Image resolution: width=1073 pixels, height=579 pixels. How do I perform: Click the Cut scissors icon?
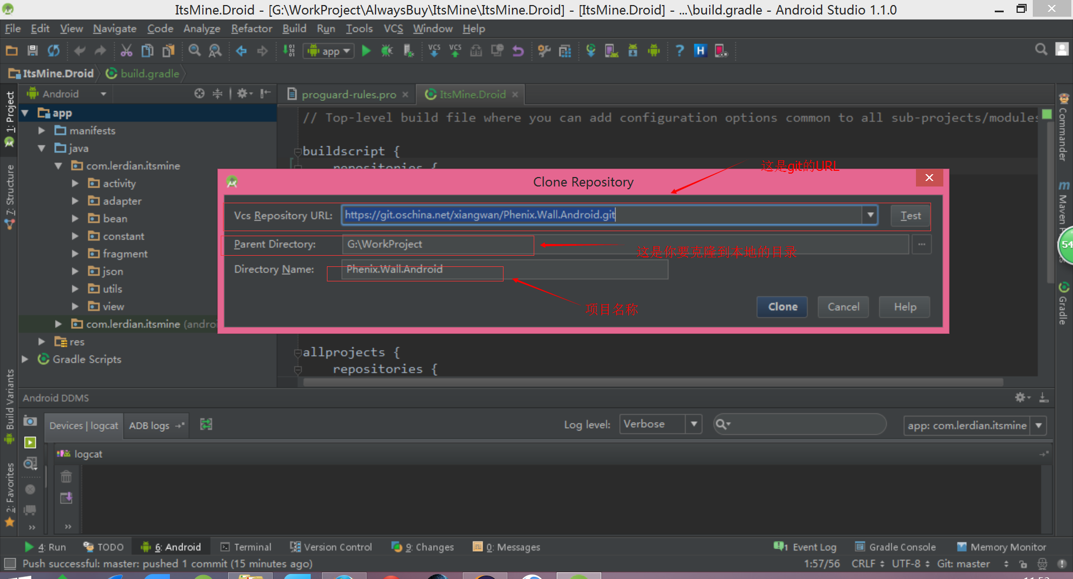pos(126,51)
